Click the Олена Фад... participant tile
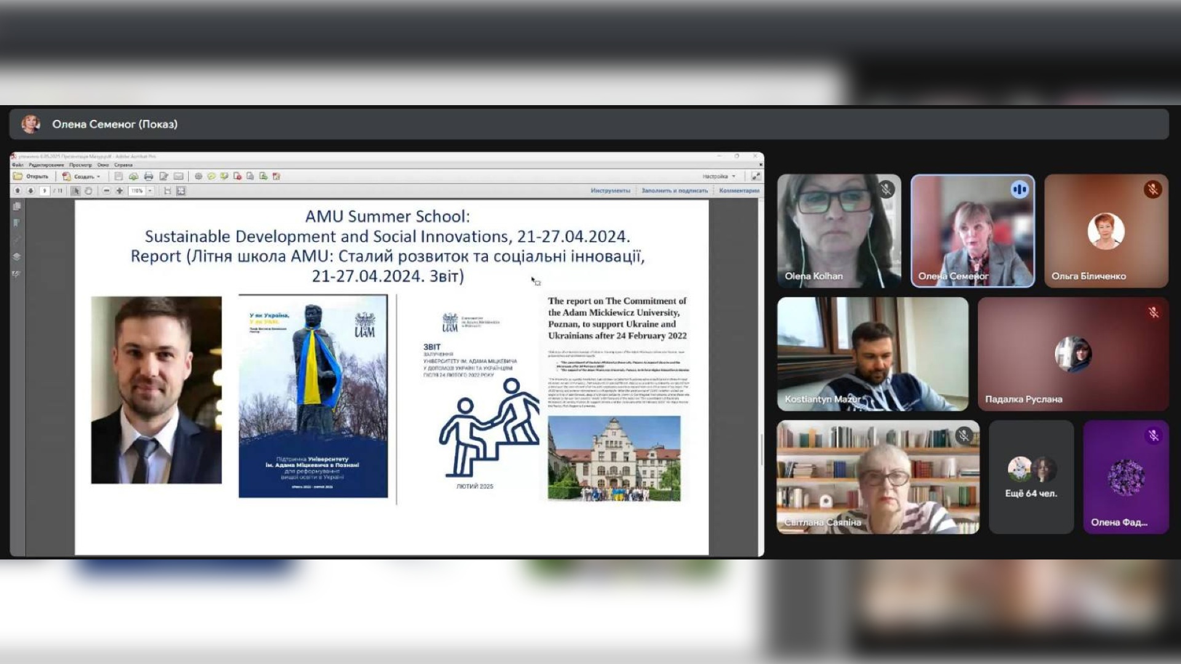The width and height of the screenshot is (1181, 664). pyautogui.click(x=1126, y=477)
